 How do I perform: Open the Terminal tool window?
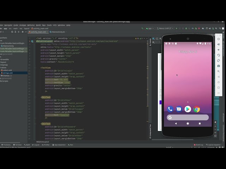(x=17, y=145)
